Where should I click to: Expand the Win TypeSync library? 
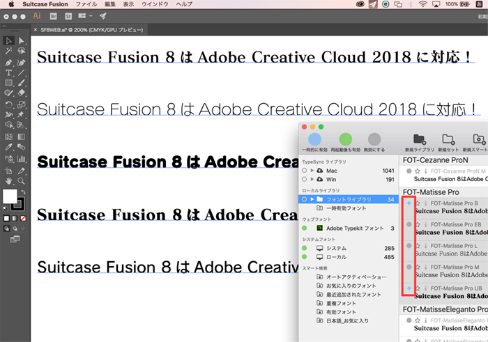tap(312, 179)
